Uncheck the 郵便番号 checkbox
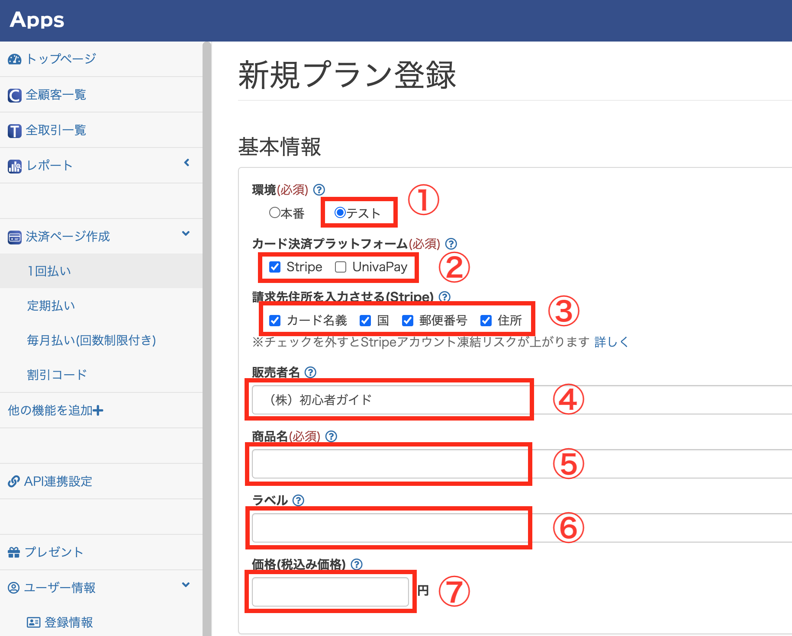The height and width of the screenshot is (636, 792). [x=407, y=320]
